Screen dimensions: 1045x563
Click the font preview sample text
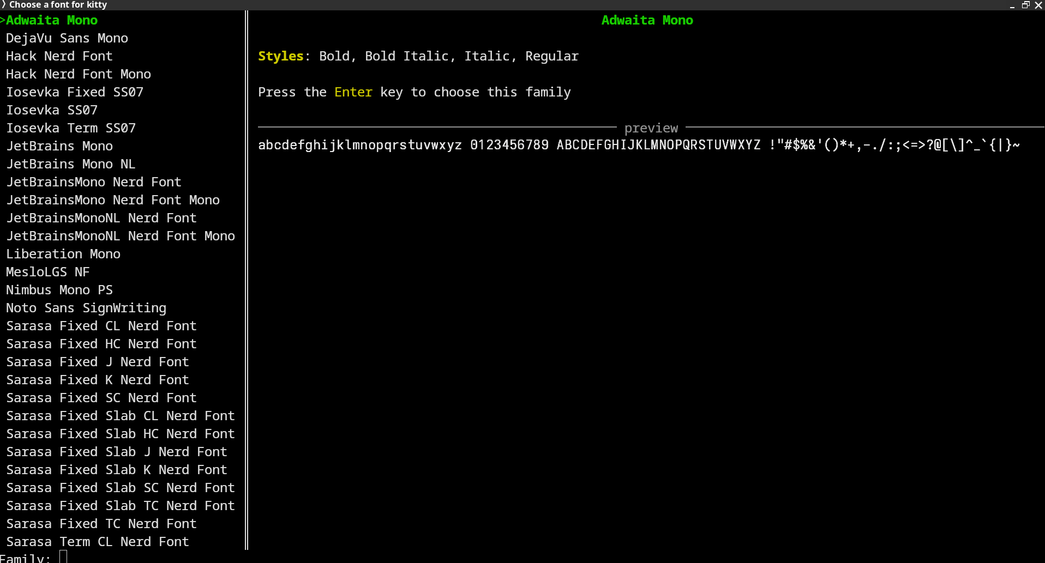tap(639, 145)
